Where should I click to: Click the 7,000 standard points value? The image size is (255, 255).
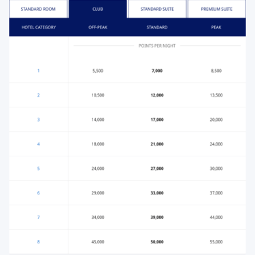(157, 71)
